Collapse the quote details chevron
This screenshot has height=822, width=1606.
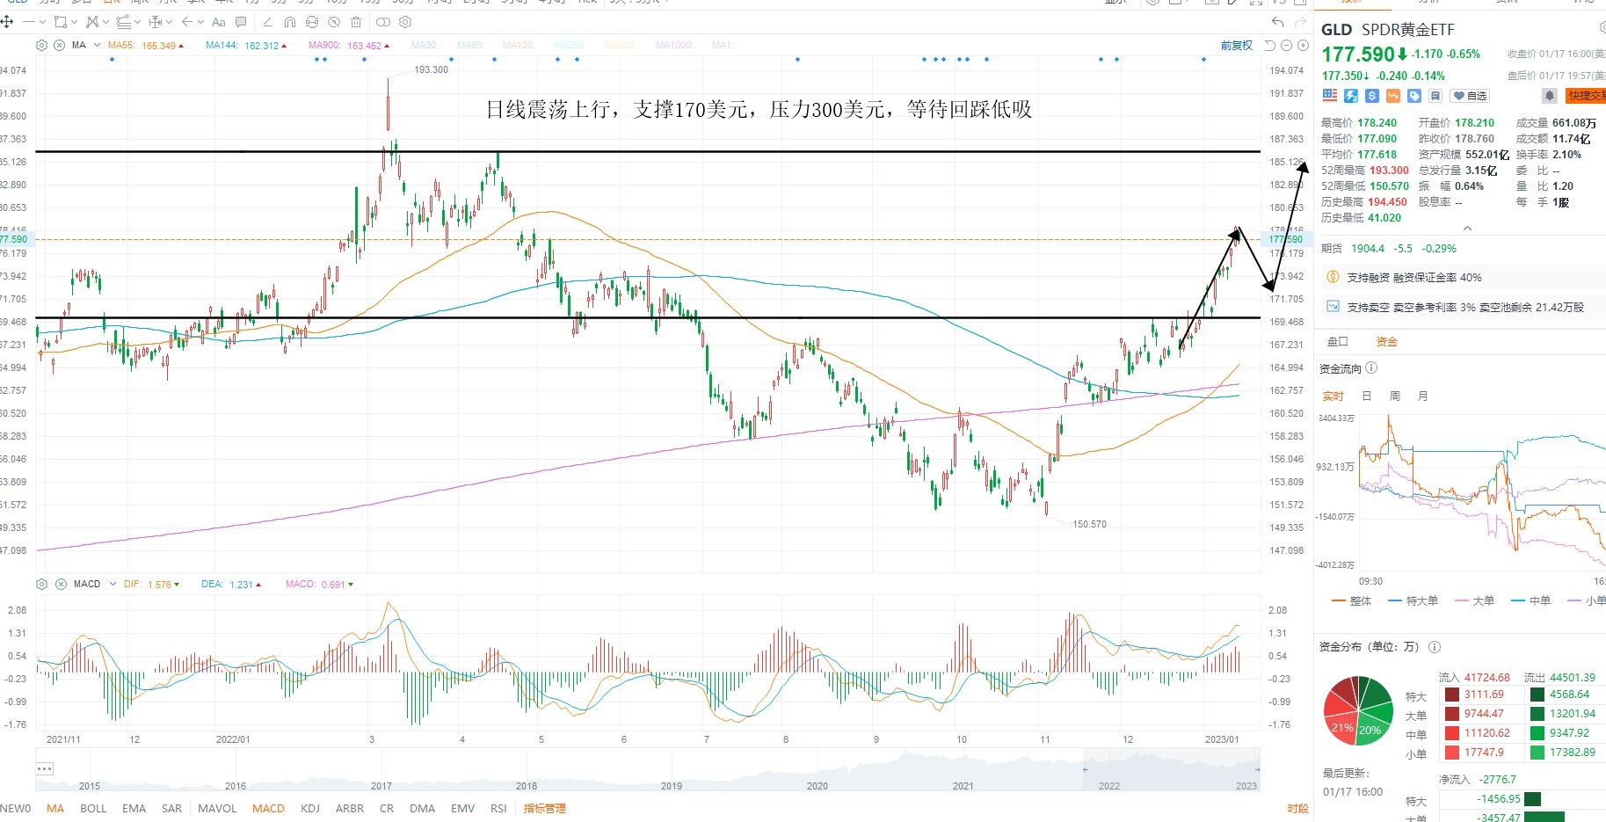(1467, 229)
